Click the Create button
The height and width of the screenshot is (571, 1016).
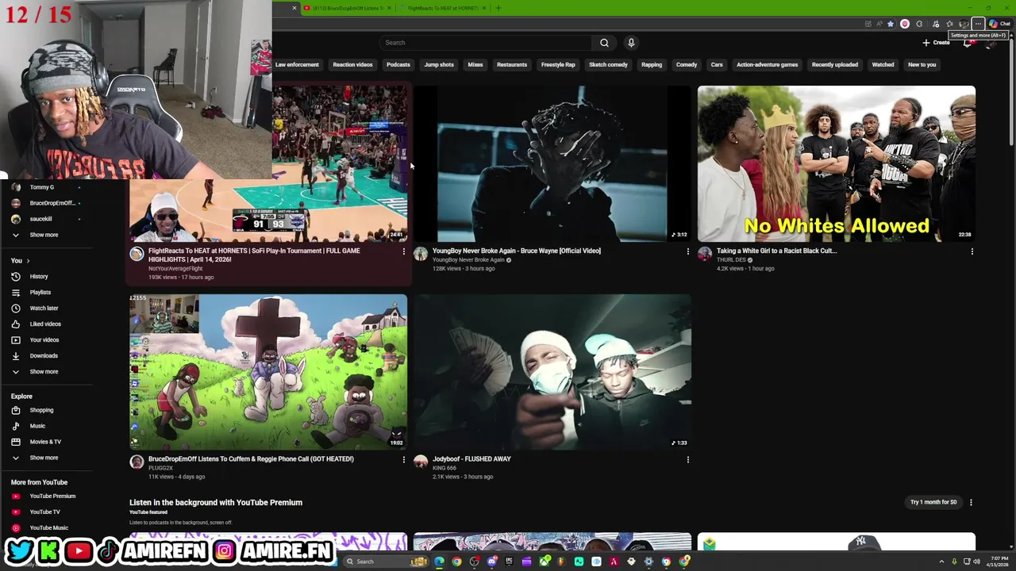(x=937, y=43)
